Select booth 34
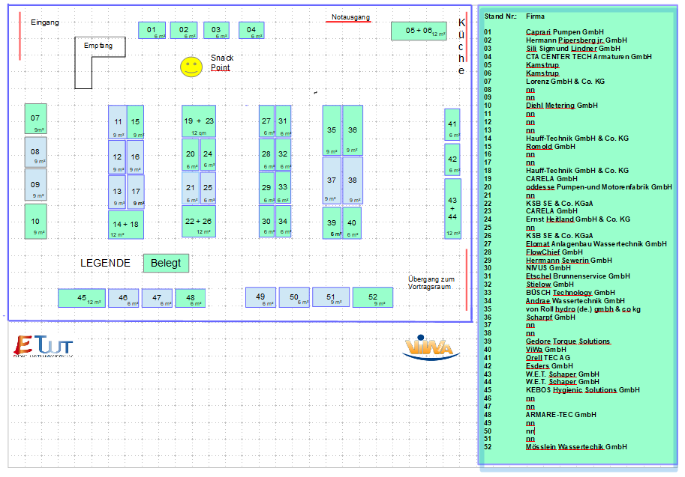 coord(283,222)
